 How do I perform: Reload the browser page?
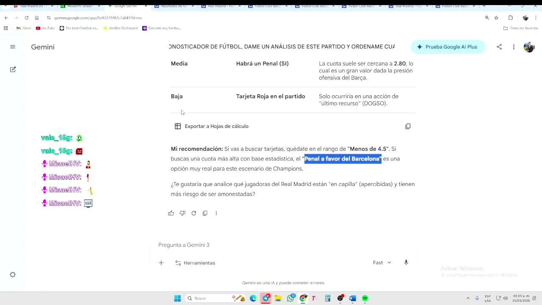click(26, 18)
